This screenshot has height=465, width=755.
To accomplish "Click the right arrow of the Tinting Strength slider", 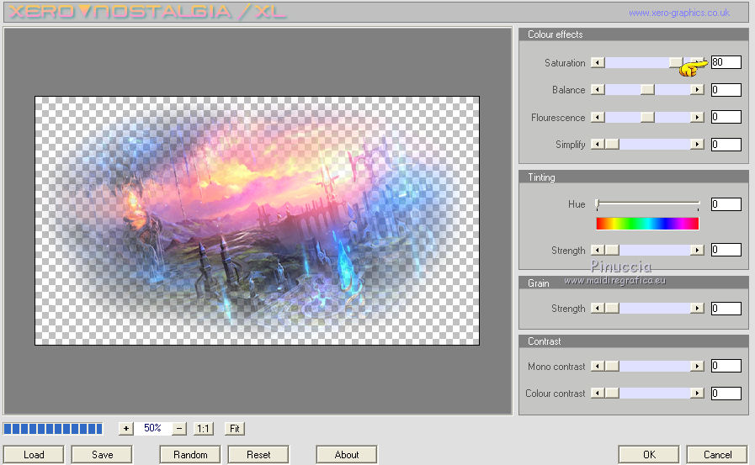I will tap(697, 250).
